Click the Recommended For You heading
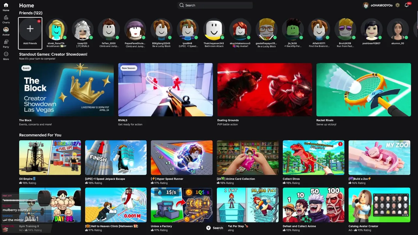The image size is (418, 235). [x=40, y=135]
